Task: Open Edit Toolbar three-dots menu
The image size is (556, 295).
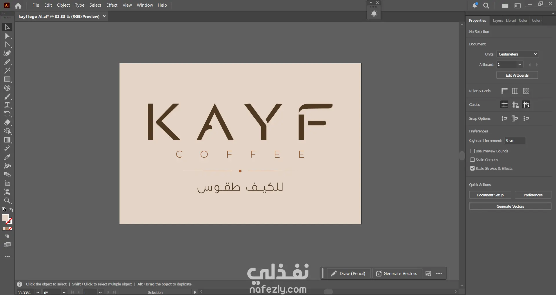Action: (x=7, y=257)
